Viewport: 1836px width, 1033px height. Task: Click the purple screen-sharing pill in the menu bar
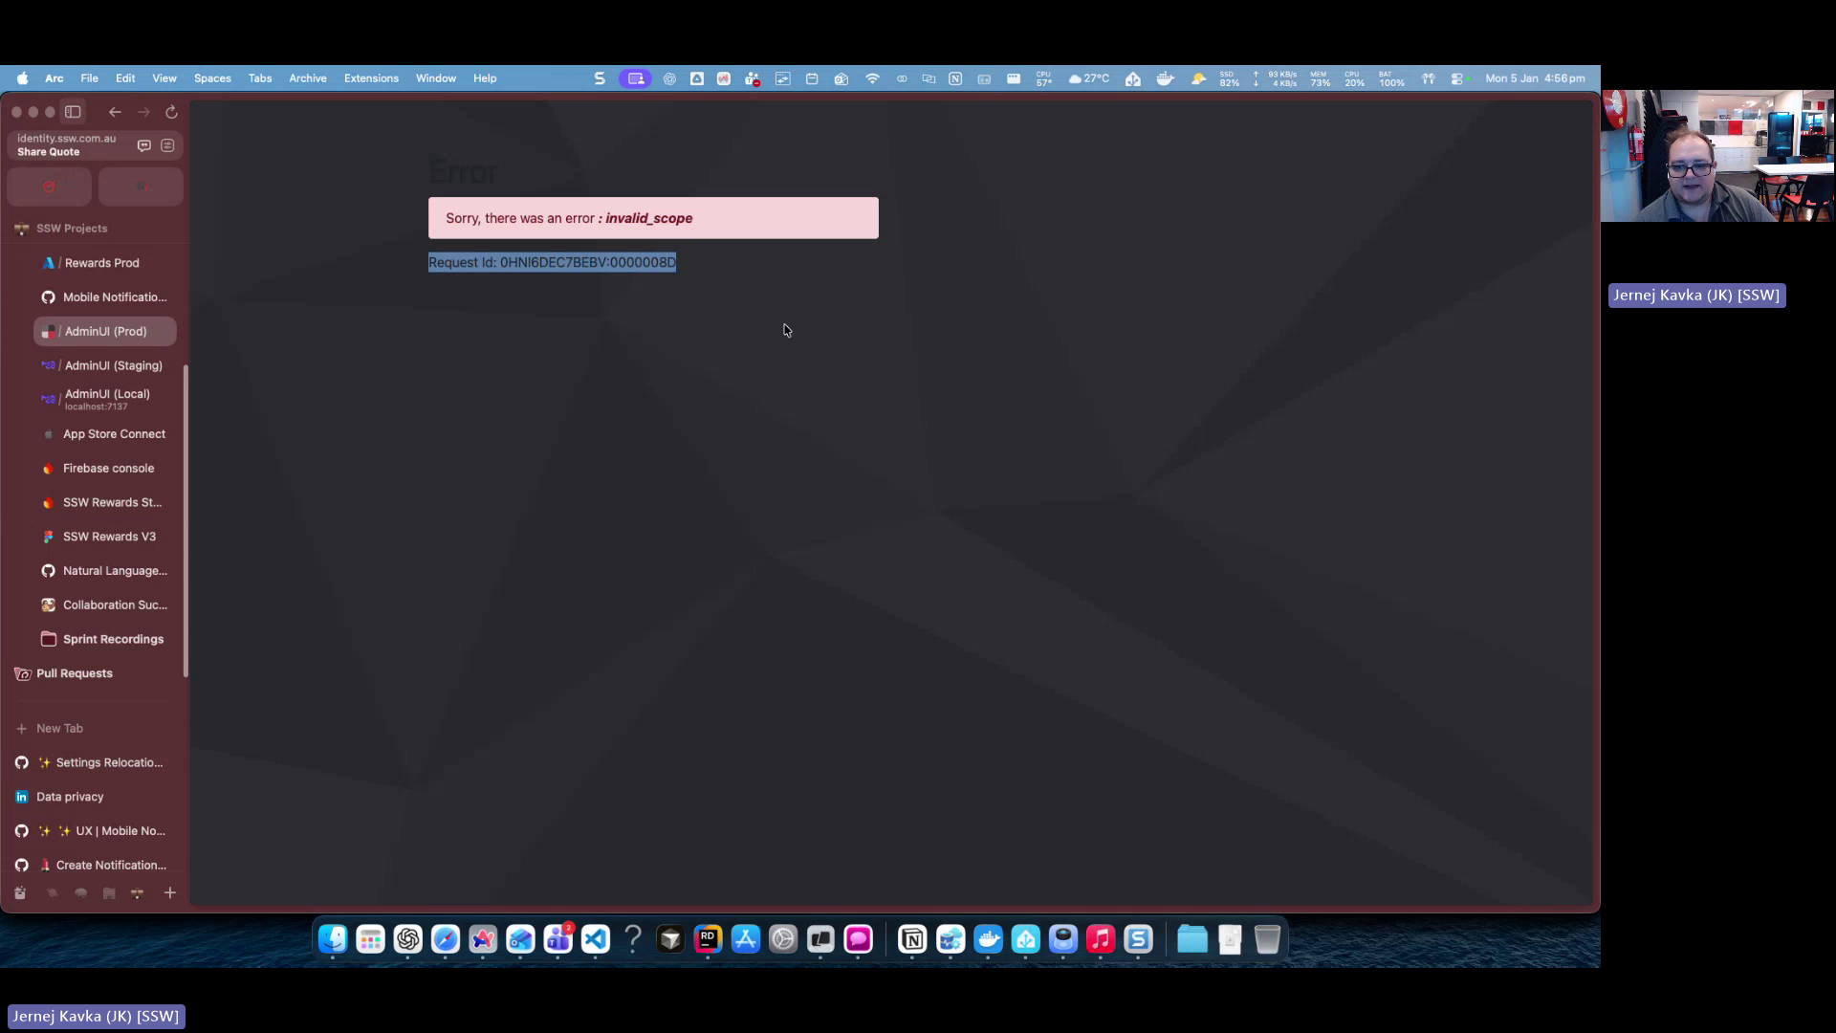point(634,78)
